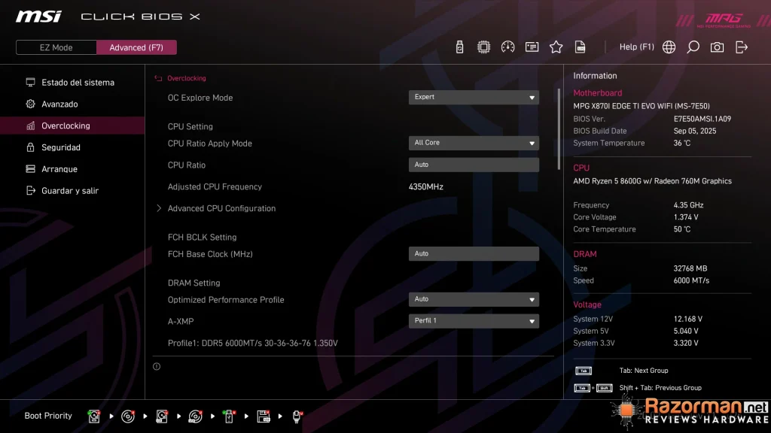771x433 pixels.
Task: Open the performance gauge icon
Action: pyautogui.click(x=507, y=47)
